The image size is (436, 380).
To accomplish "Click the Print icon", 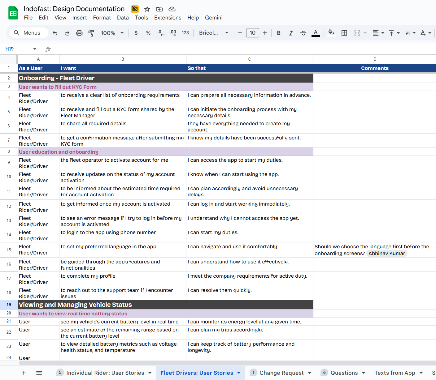I will [x=79, y=33].
